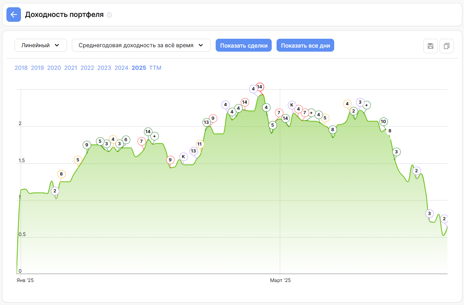Click the Март '25 axis label
This screenshot has width=464, height=305.
click(280, 280)
